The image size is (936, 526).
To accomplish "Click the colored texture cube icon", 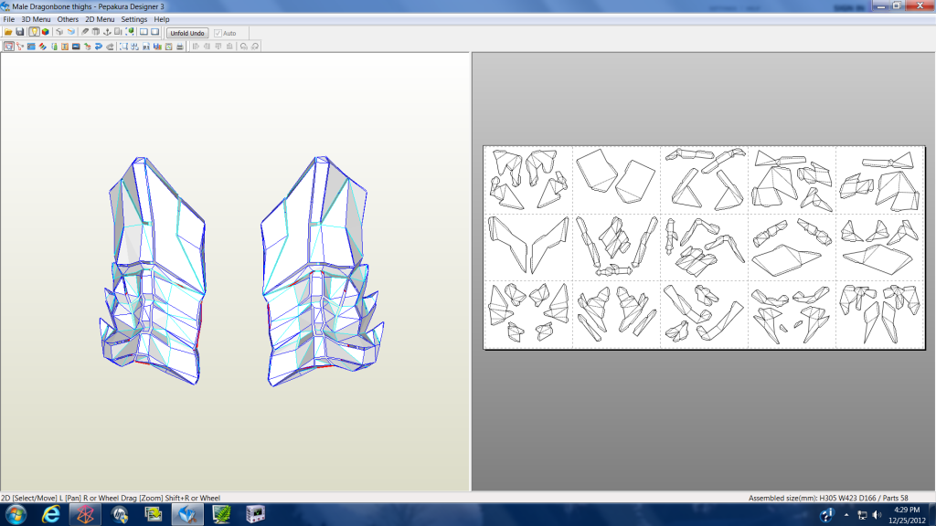I will (x=46, y=32).
